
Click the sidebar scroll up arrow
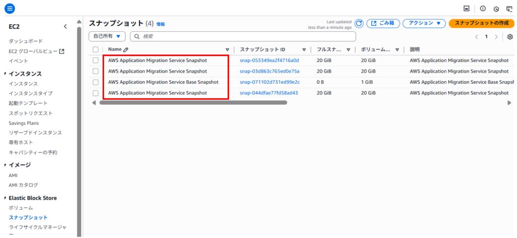[x=79, y=22]
